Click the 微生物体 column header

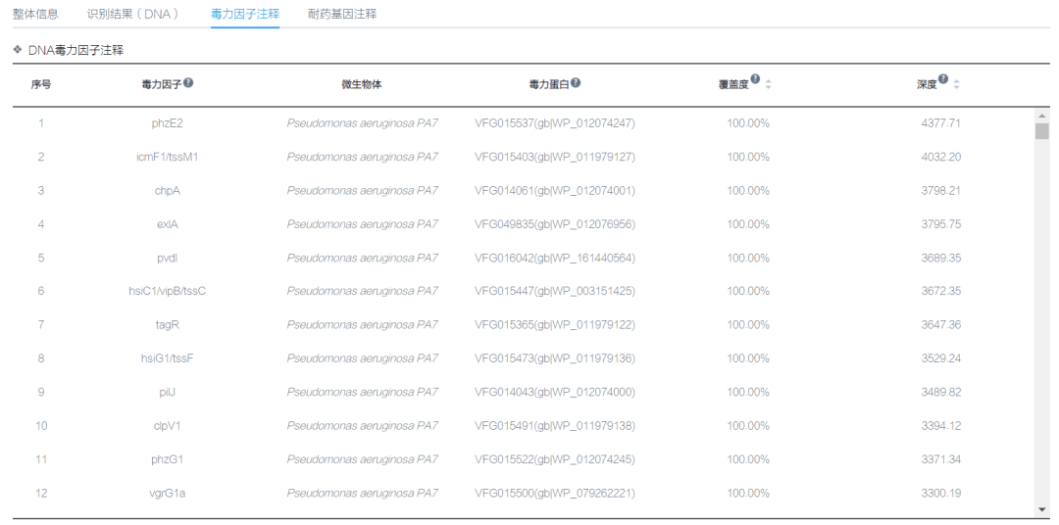[361, 84]
